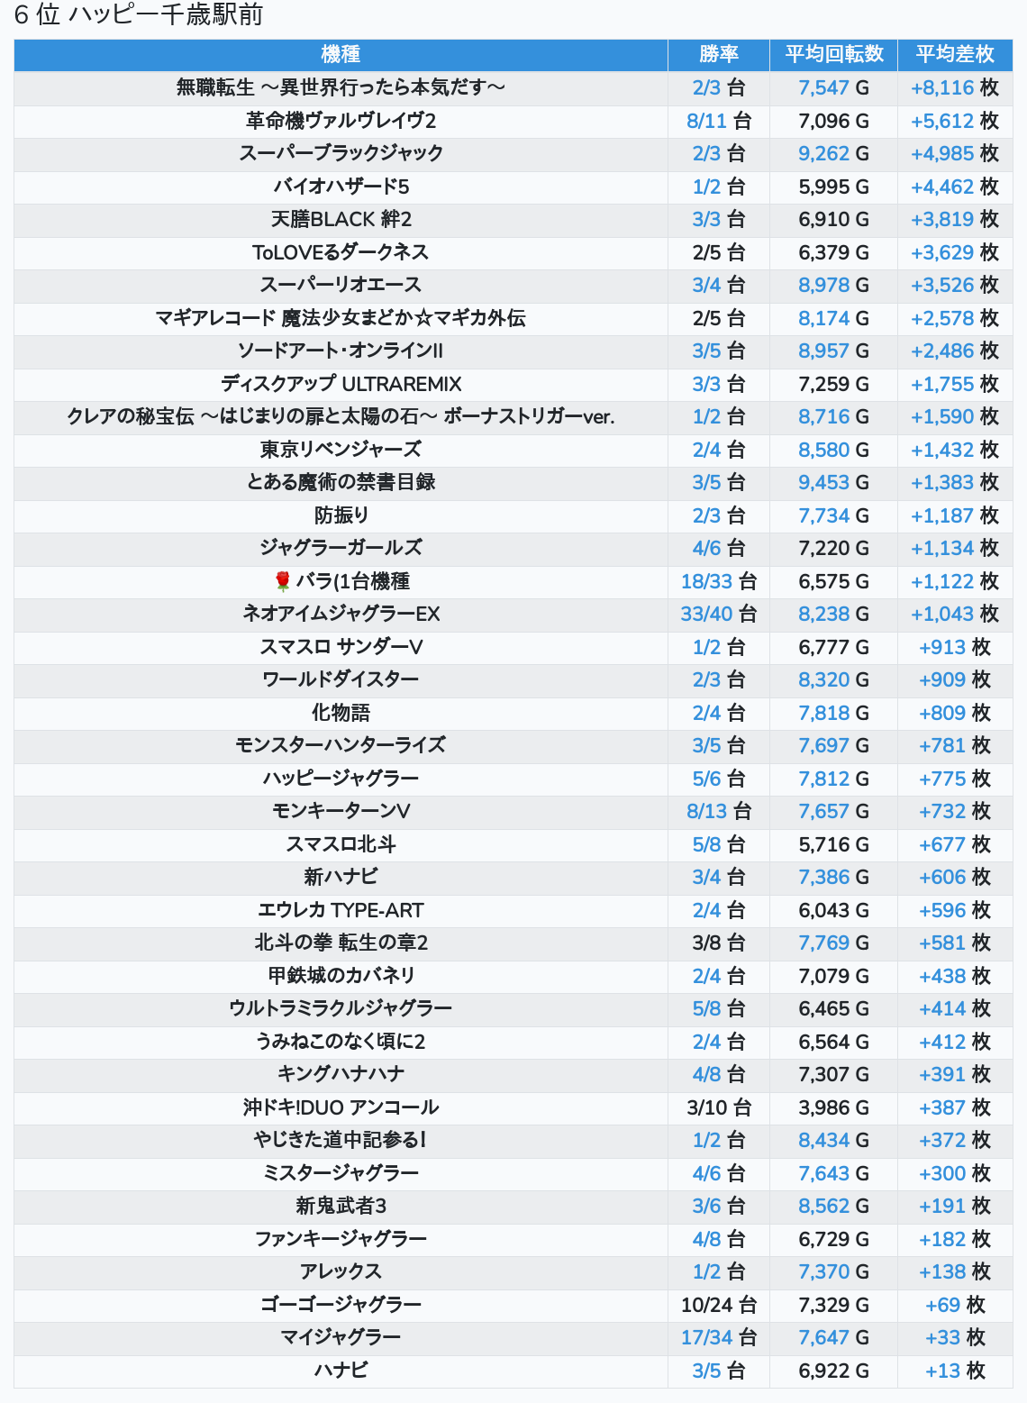This screenshot has height=1403, width=1027.
Task: Open the 8,562 spins link for 新鬼武者3
Action: pyautogui.click(x=823, y=1206)
